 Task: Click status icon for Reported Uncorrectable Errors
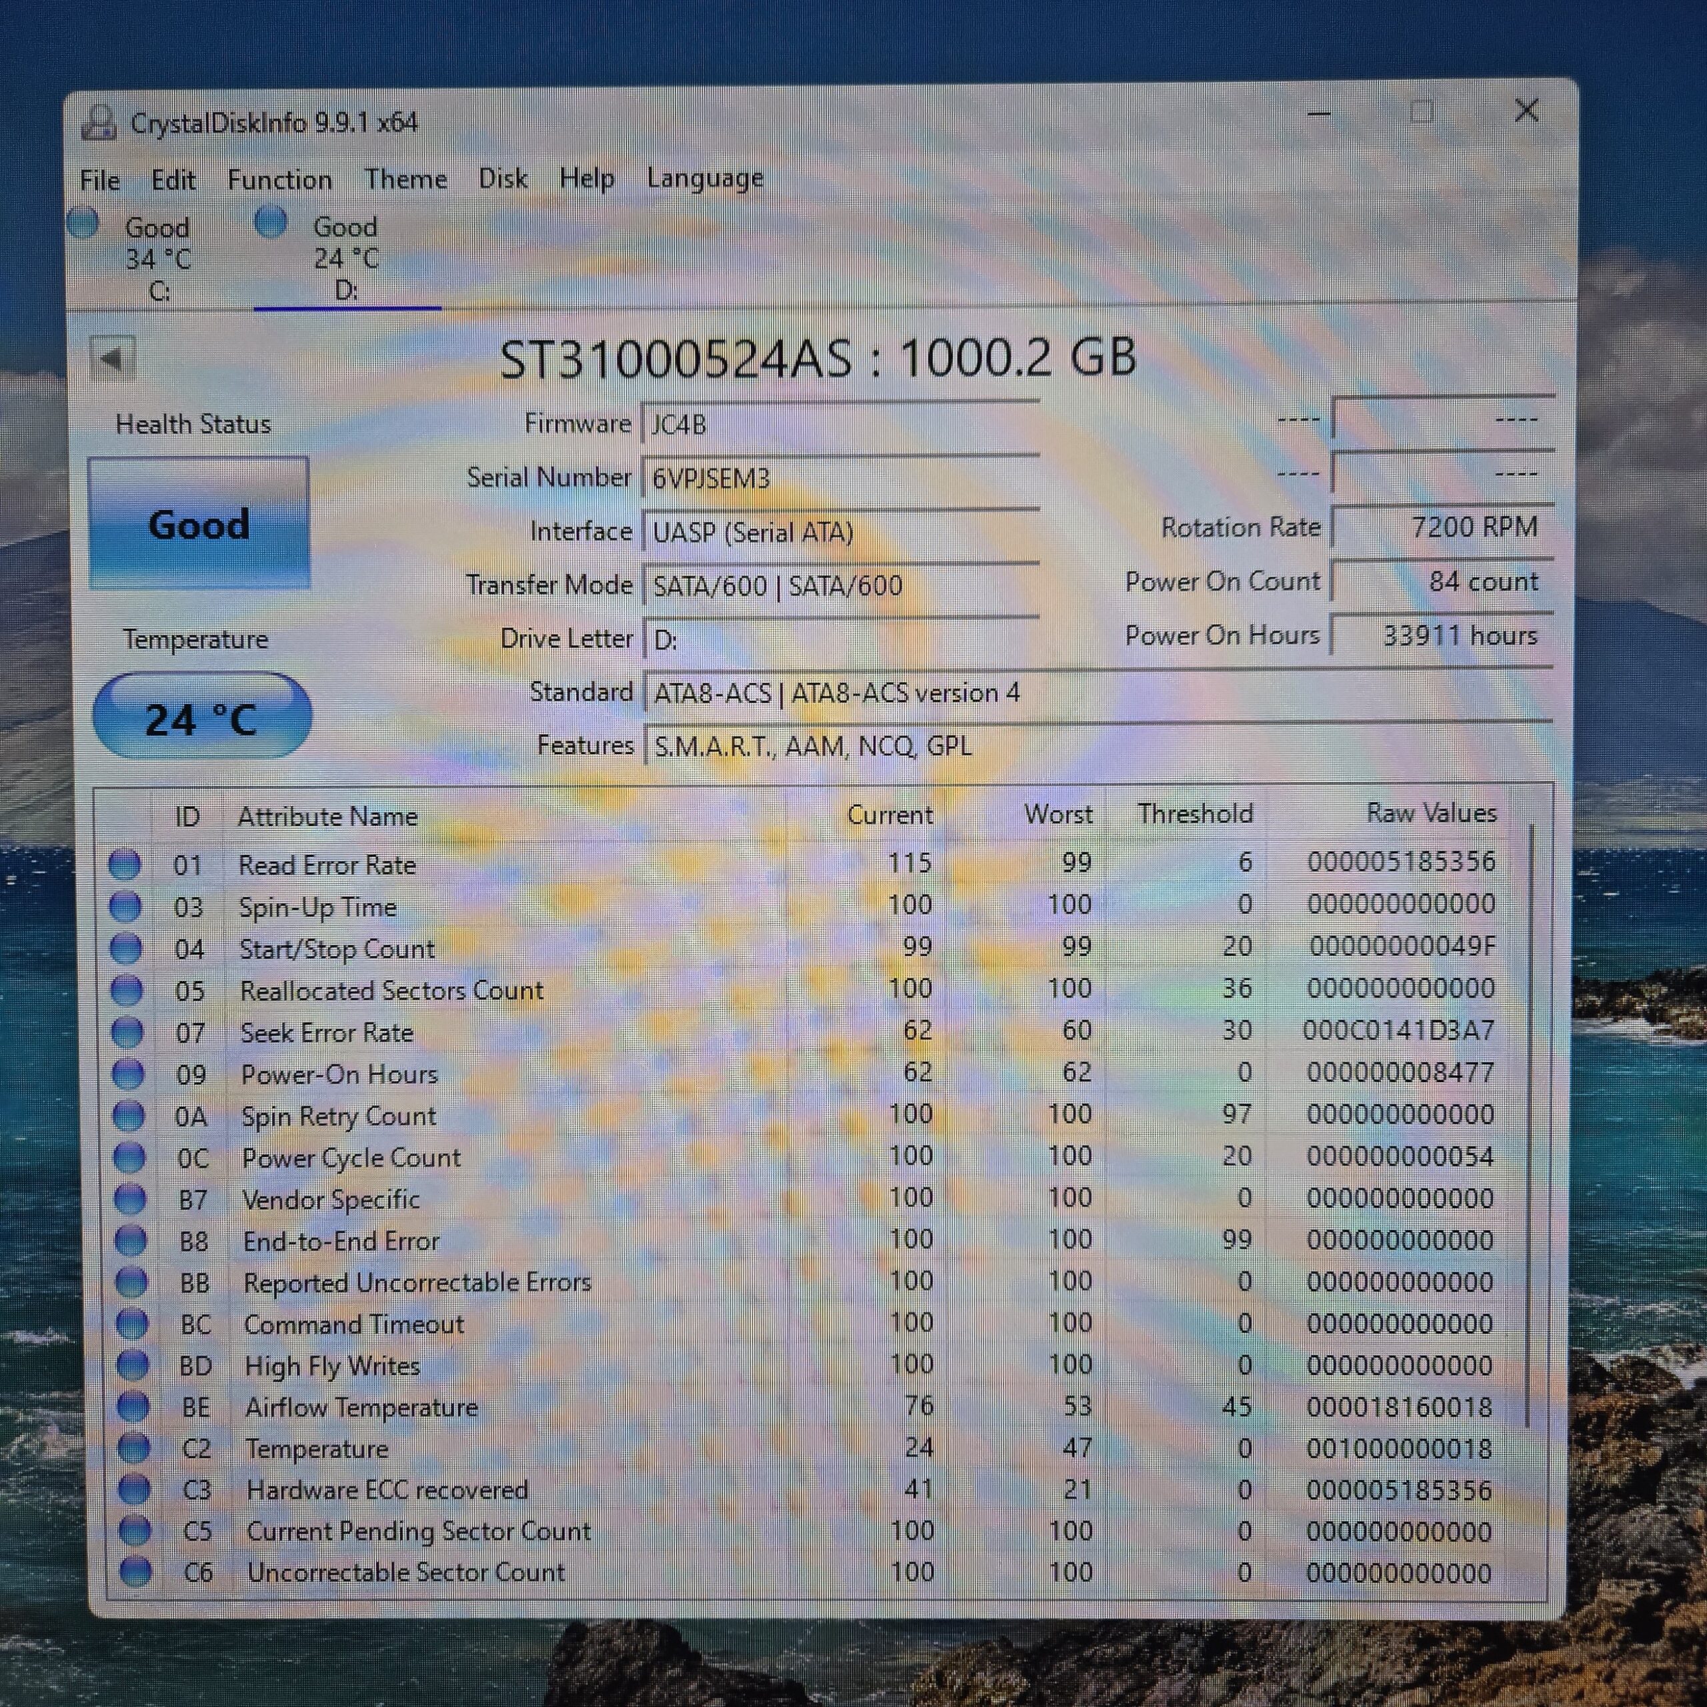[131, 1282]
